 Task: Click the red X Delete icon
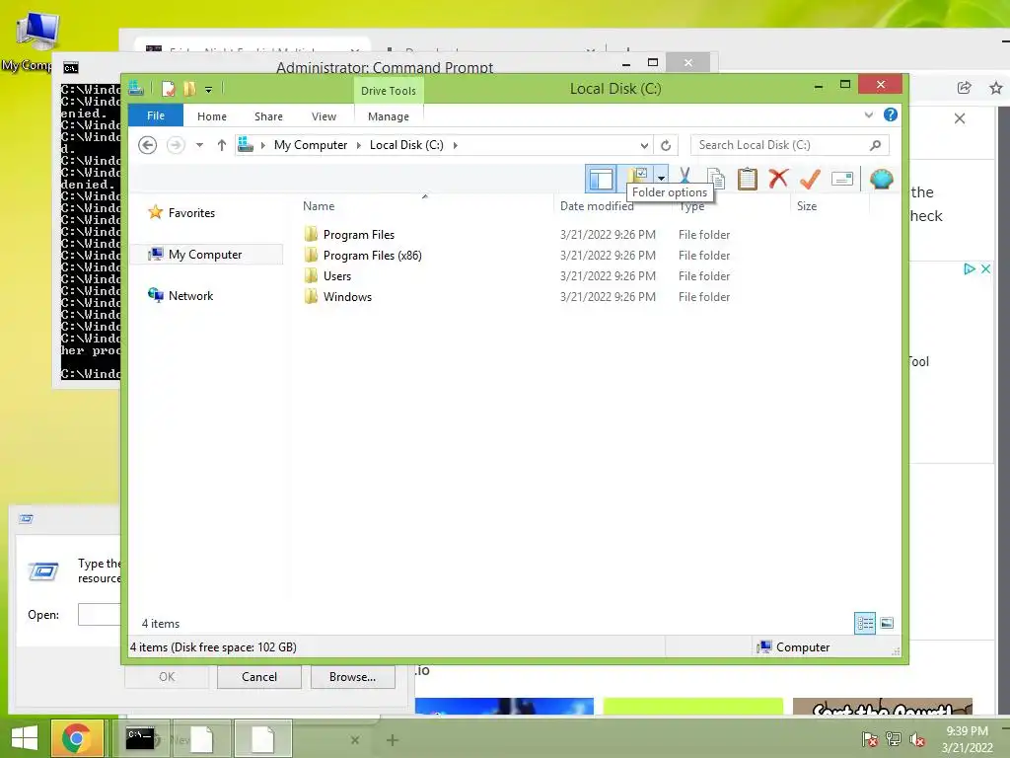[779, 178]
